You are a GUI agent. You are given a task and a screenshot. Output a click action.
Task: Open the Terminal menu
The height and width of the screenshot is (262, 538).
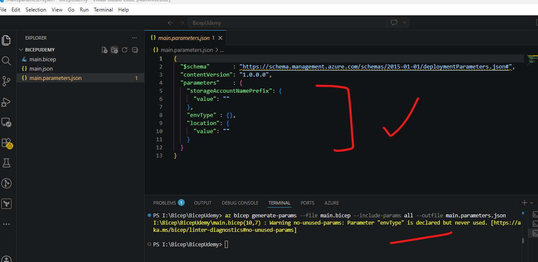tap(103, 10)
